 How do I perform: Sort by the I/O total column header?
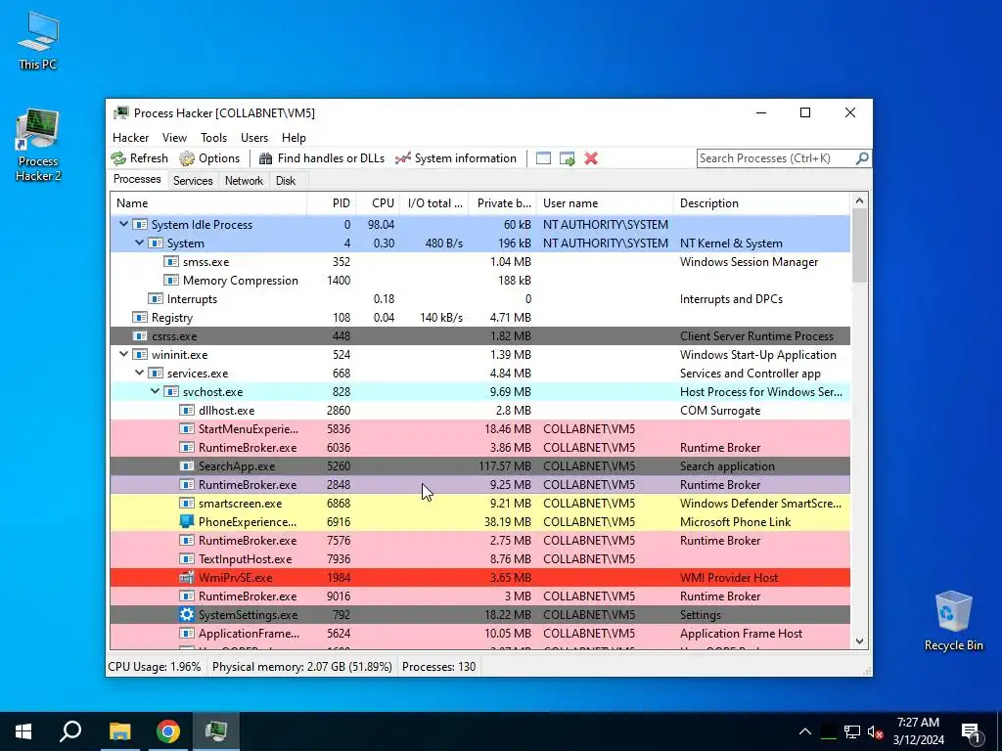click(x=434, y=203)
